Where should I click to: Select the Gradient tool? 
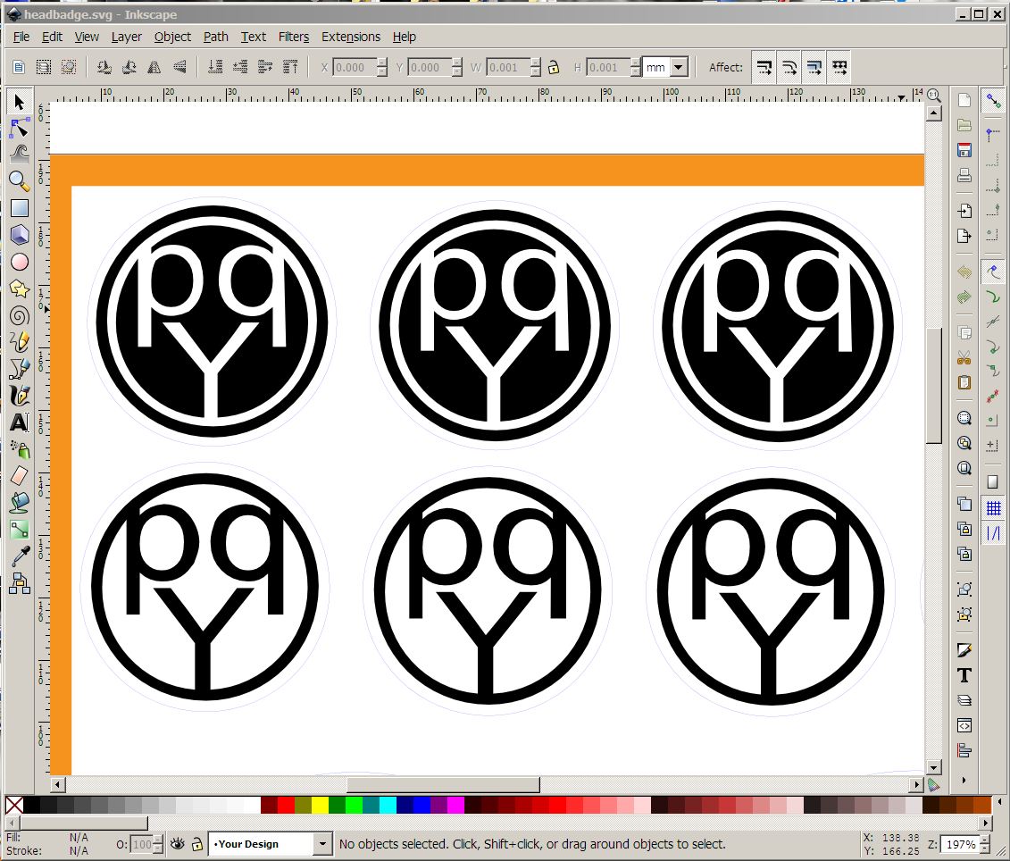[x=20, y=530]
